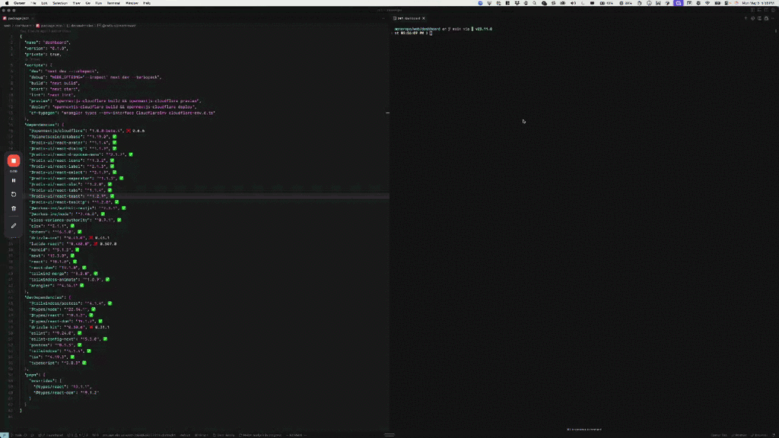
Task: Stop the screen recording with red button
Action: click(13, 160)
